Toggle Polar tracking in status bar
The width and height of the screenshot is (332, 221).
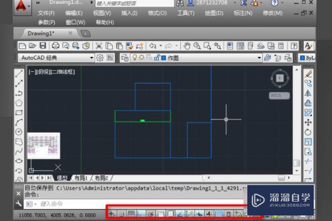pyautogui.click(x=151, y=214)
